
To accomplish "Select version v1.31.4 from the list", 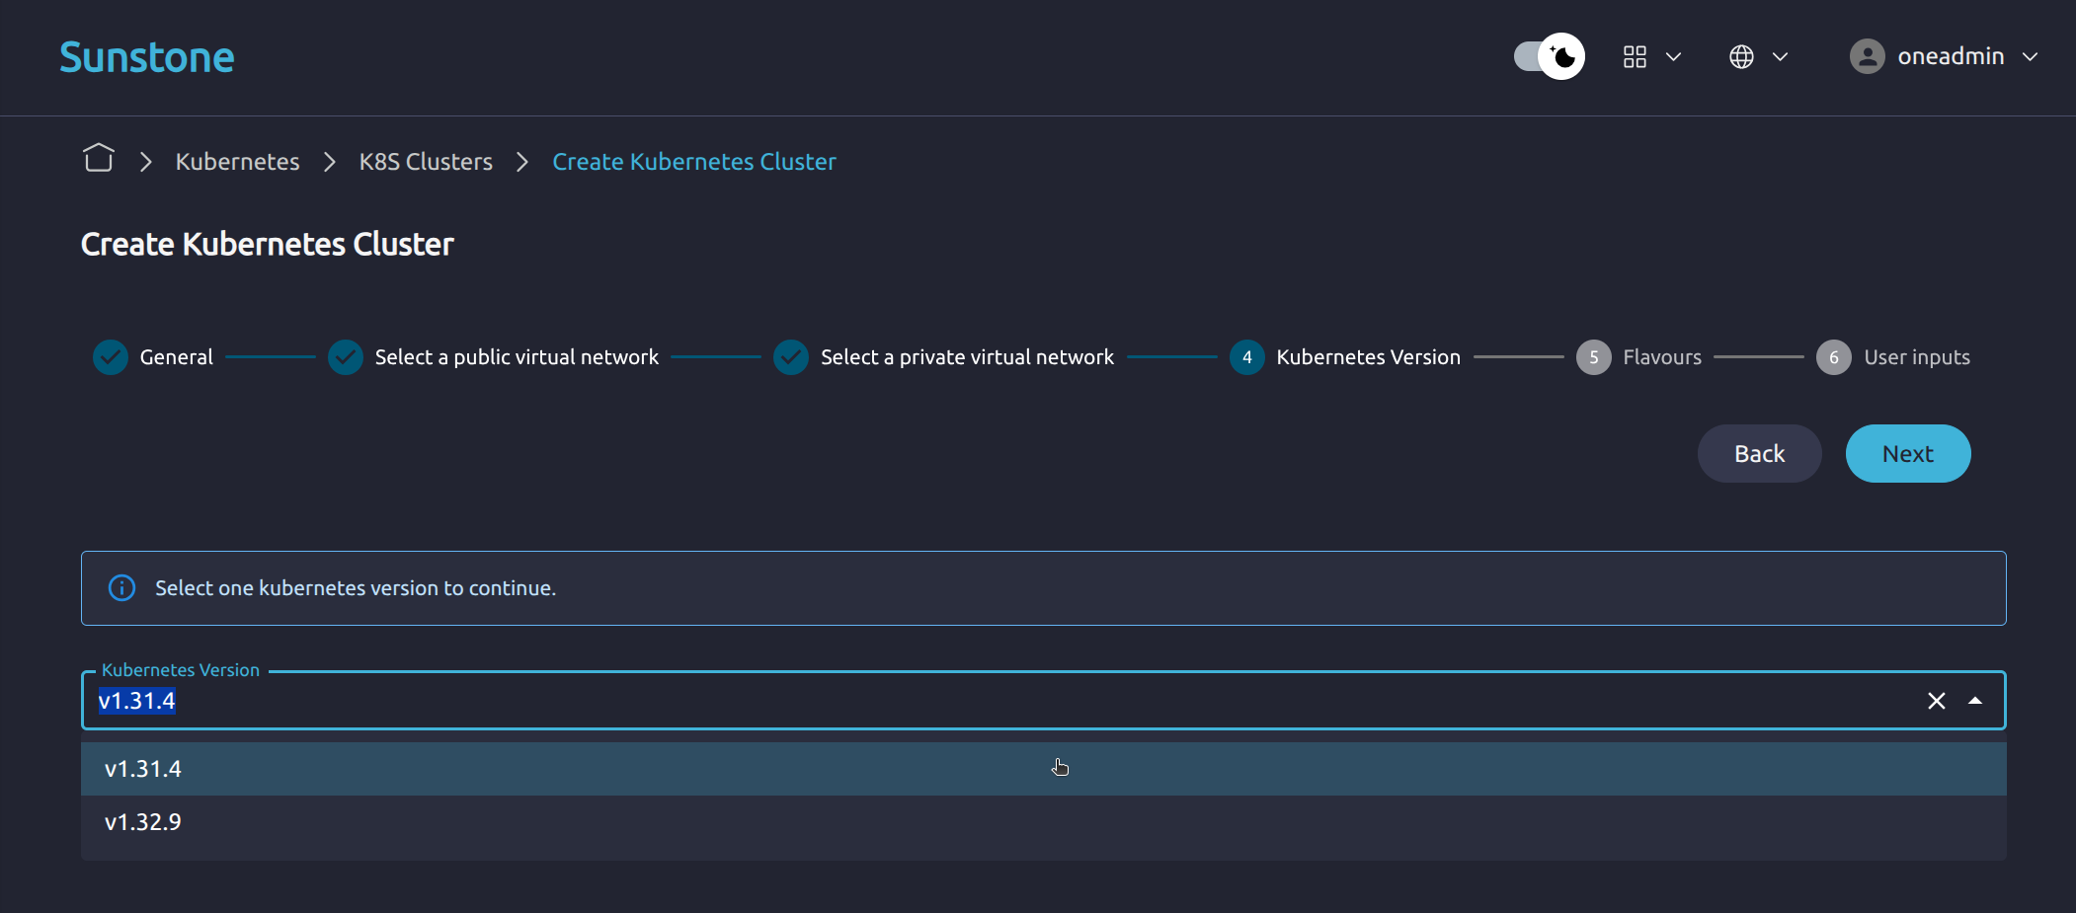I will [1044, 769].
